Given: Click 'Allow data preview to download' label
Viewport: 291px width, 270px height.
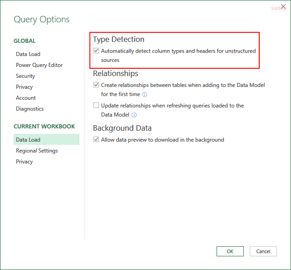Looking at the screenshot, I should coord(163,140).
